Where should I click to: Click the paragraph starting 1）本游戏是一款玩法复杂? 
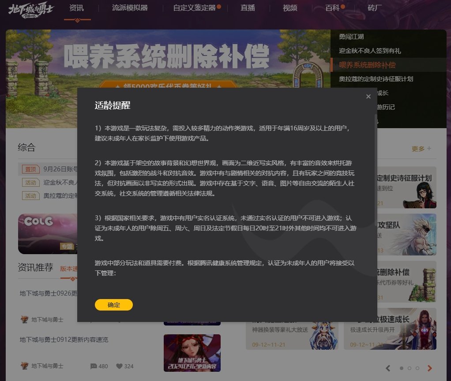tap(222, 133)
